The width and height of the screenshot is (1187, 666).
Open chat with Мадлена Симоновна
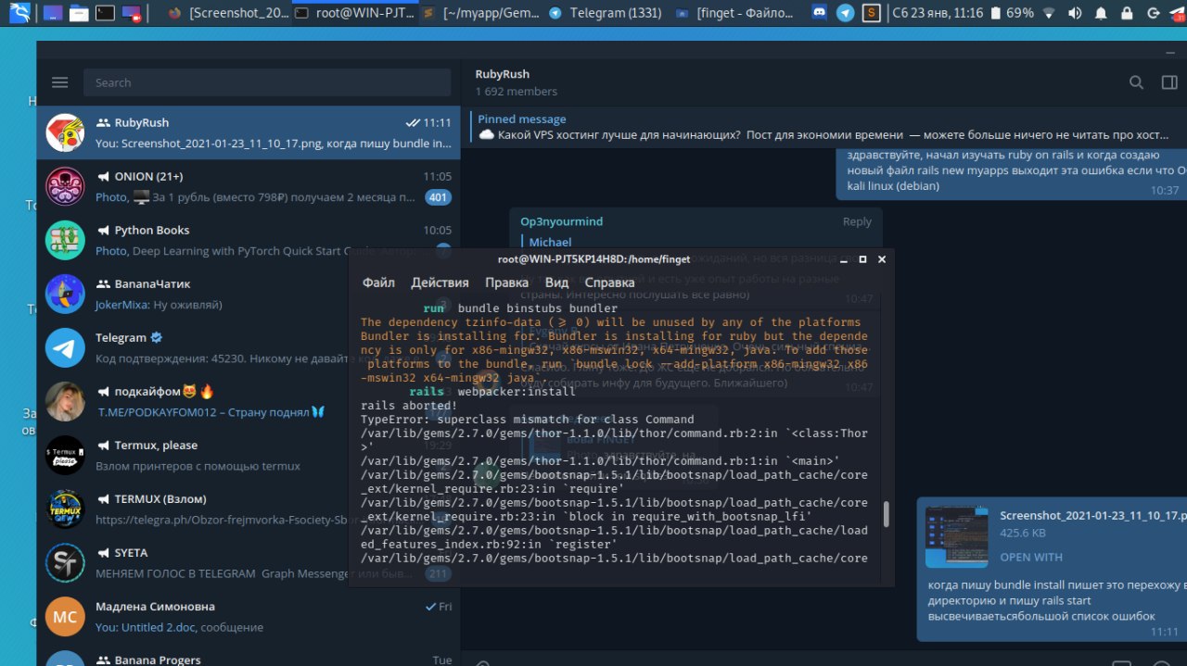[x=249, y=617]
